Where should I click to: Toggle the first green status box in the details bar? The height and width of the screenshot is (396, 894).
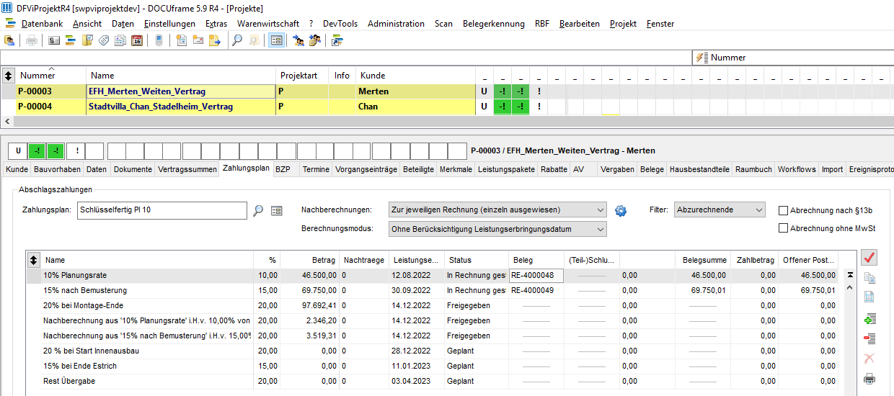click(37, 150)
